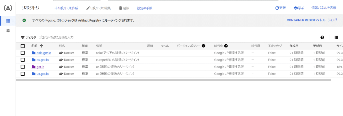Click the バージョン ポリシー help icon
Image resolution: width=343 pixels, height=116 pixels.
(204, 46)
